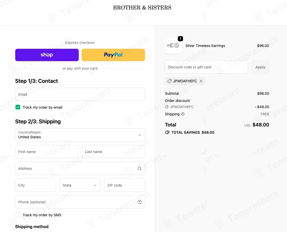This screenshot has width=287, height=232.
Task: Uncheck Track my order by email
Action: pyautogui.click(x=18, y=107)
